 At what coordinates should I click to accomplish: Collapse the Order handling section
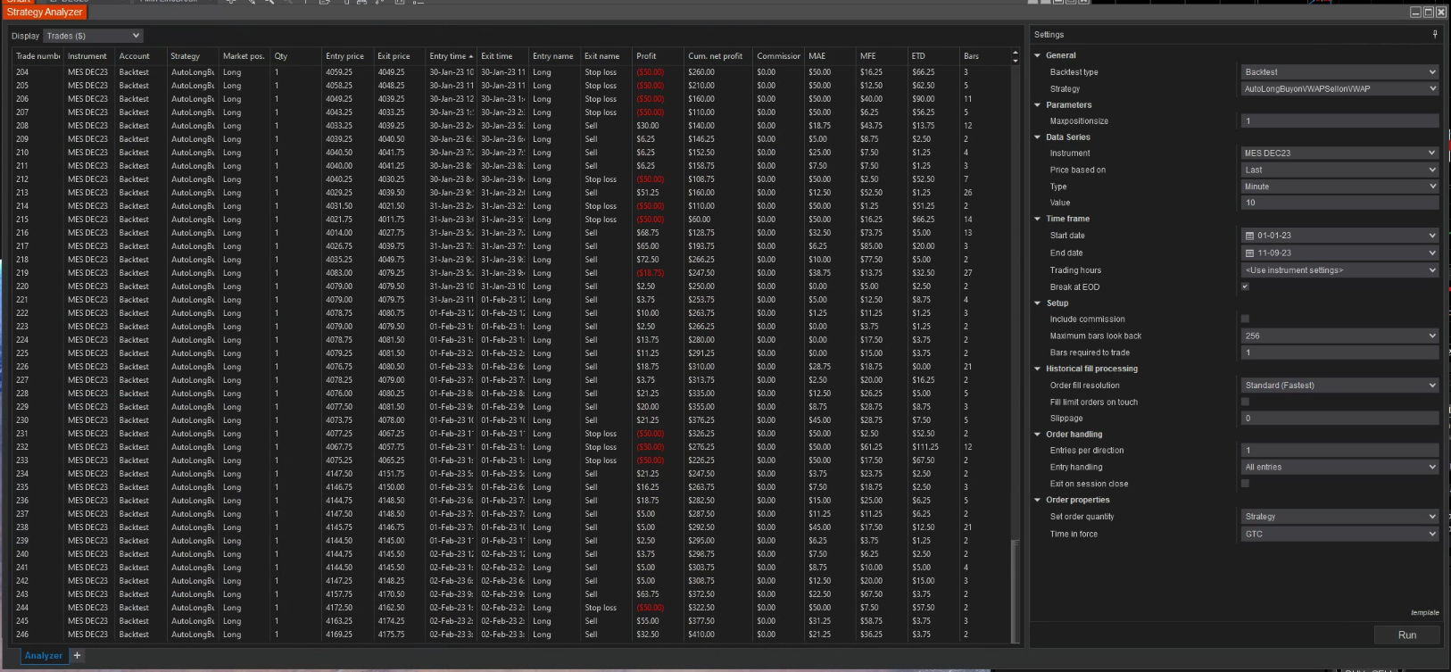tap(1038, 435)
